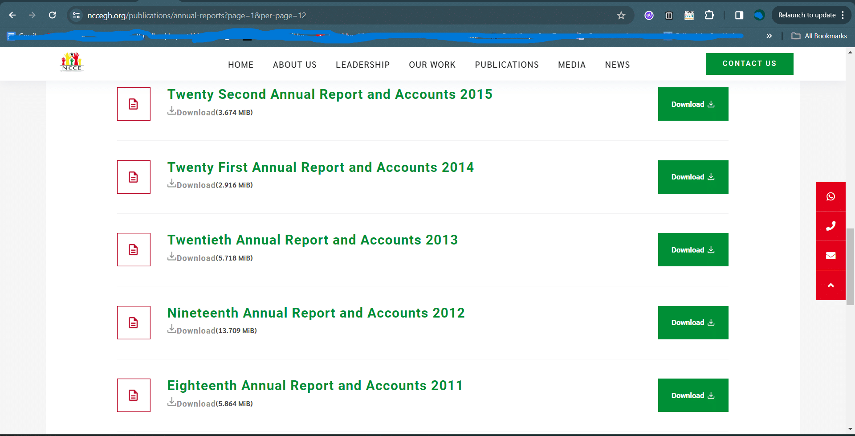Bookmark this page with star icon
The image size is (855, 436).
(x=621, y=16)
